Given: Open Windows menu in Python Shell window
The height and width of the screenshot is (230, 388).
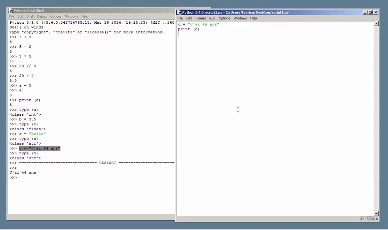Looking at the screenshot, I should tap(71, 16).
